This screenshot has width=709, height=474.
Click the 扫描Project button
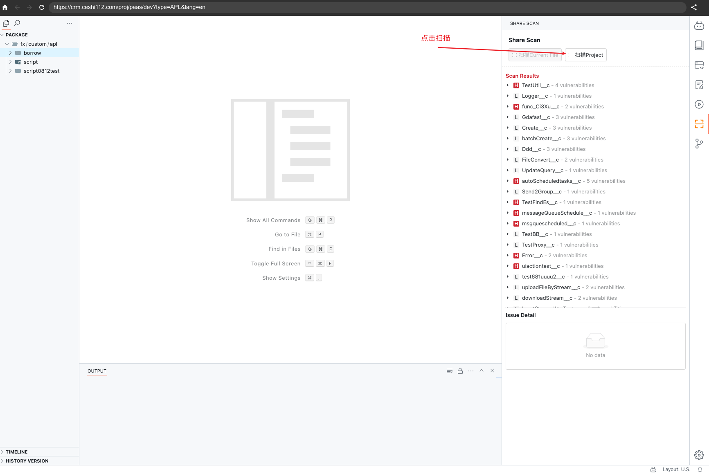pyautogui.click(x=585, y=55)
